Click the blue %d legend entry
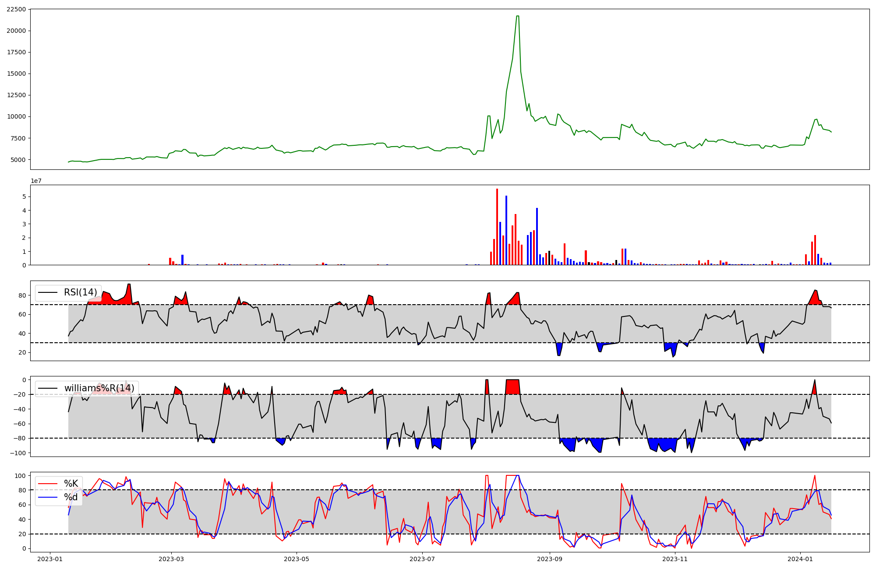The width and height of the screenshot is (876, 569). pos(71,497)
